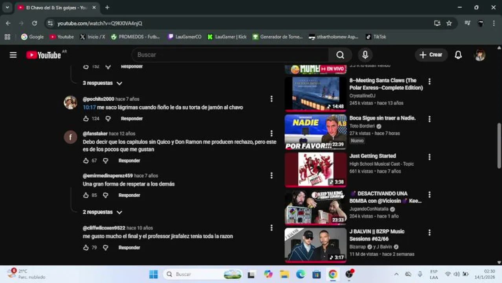Open the Windows Start menu
The width and height of the screenshot is (502, 283).
[x=154, y=274]
